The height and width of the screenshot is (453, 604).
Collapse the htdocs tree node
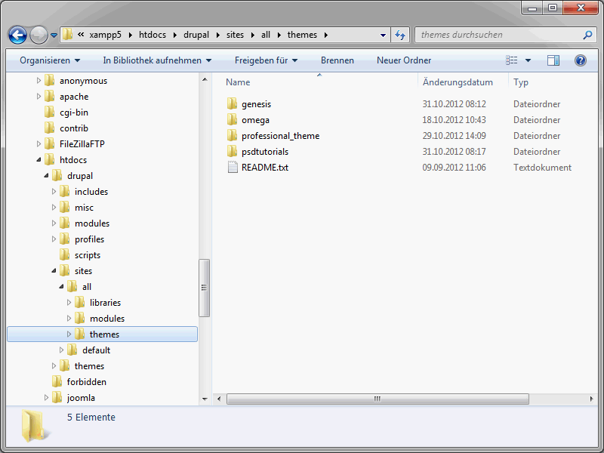click(x=39, y=159)
